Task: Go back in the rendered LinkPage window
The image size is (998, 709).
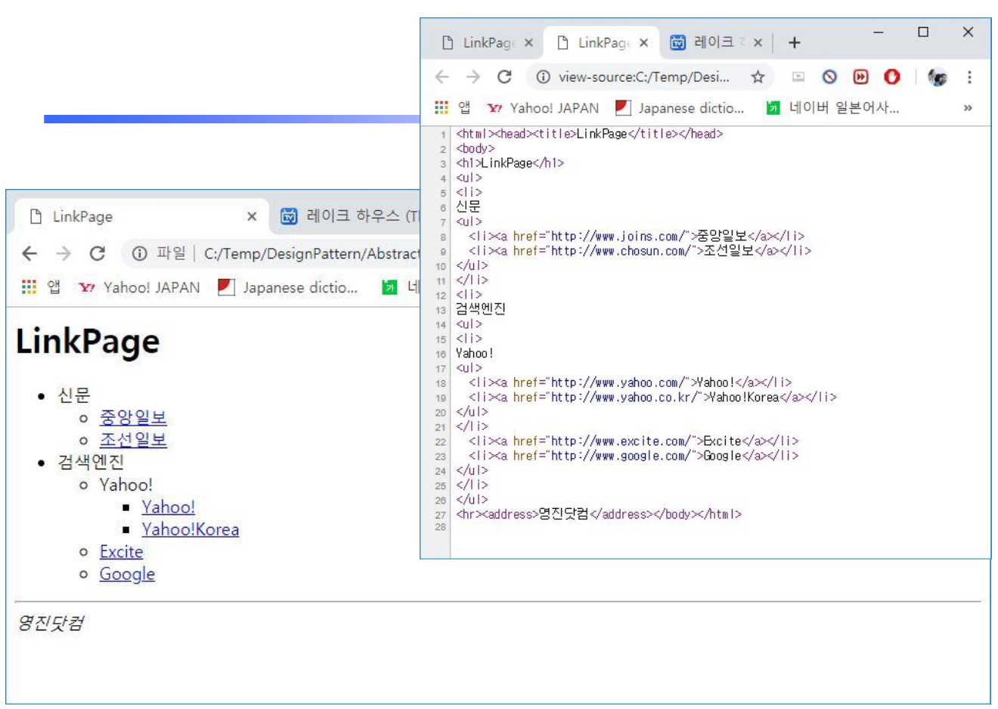Action: pos(29,253)
